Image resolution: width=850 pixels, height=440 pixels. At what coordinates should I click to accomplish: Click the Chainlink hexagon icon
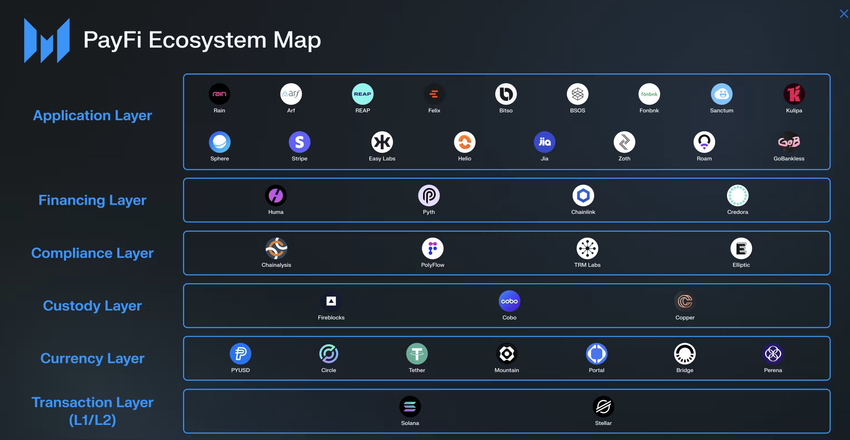coord(583,195)
